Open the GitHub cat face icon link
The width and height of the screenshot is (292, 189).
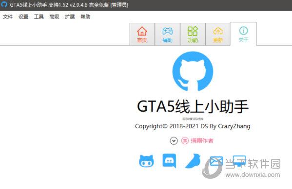click(146, 161)
